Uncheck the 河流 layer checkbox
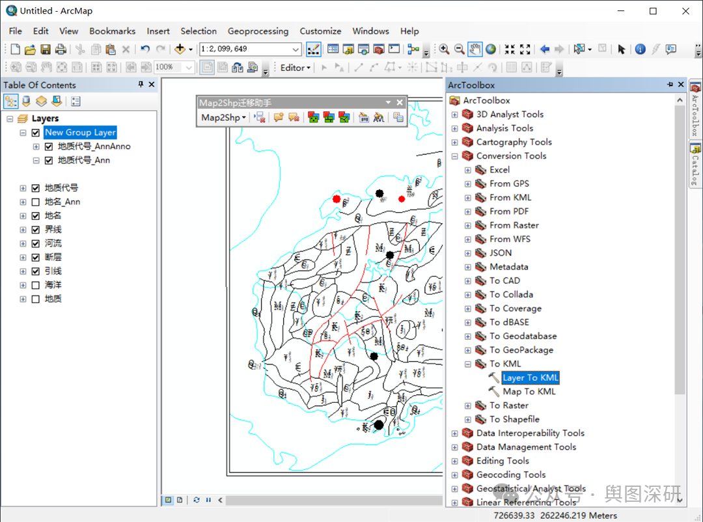 point(36,243)
